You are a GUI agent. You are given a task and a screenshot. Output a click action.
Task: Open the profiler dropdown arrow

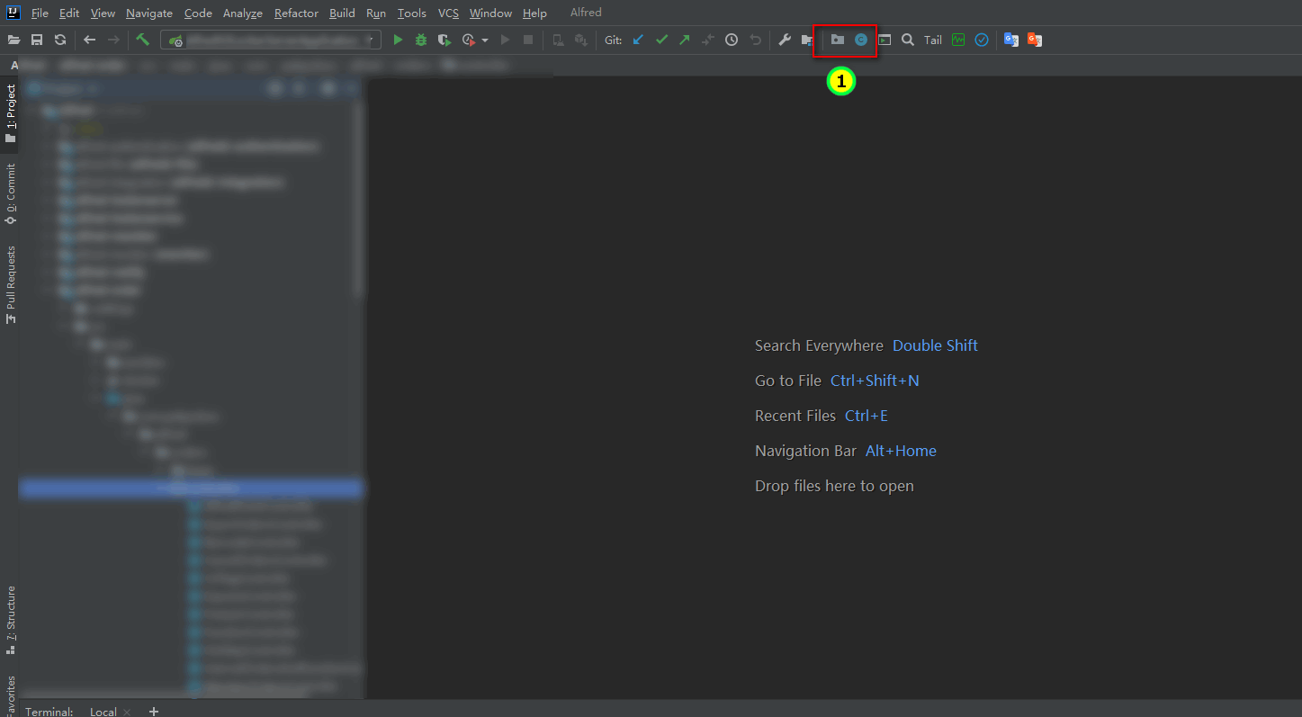[x=485, y=40]
